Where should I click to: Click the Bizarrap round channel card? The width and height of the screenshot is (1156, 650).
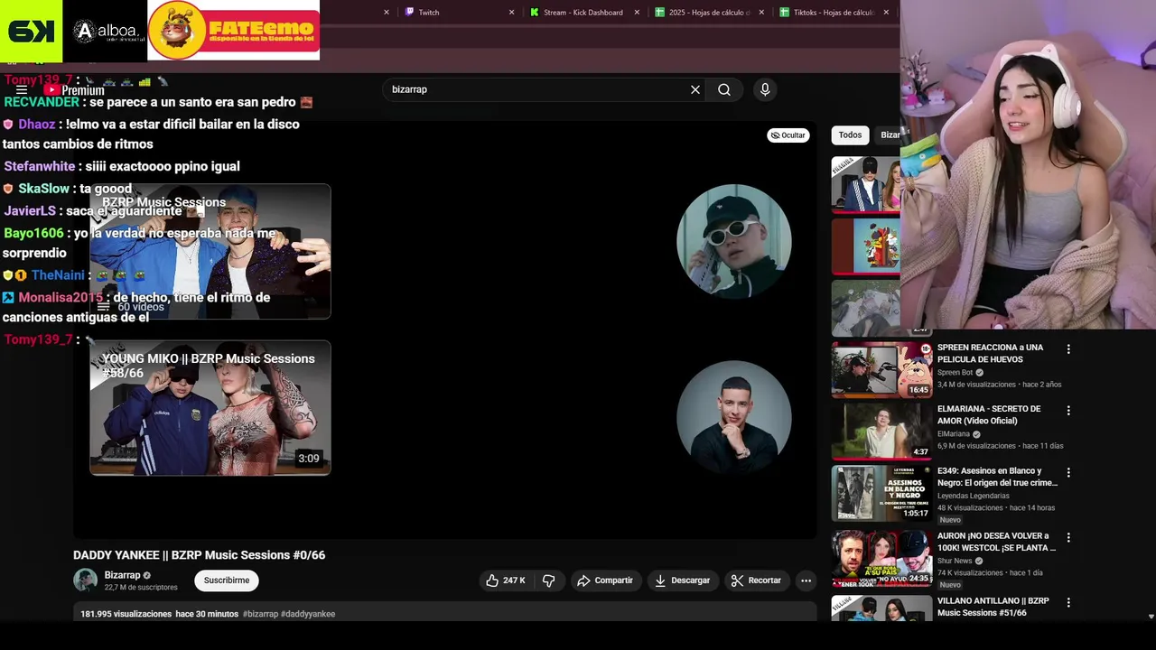[x=734, y=241]
